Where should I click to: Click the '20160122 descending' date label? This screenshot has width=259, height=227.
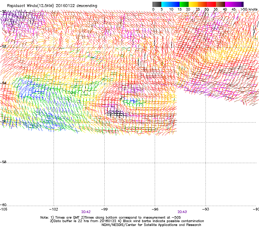76,6
